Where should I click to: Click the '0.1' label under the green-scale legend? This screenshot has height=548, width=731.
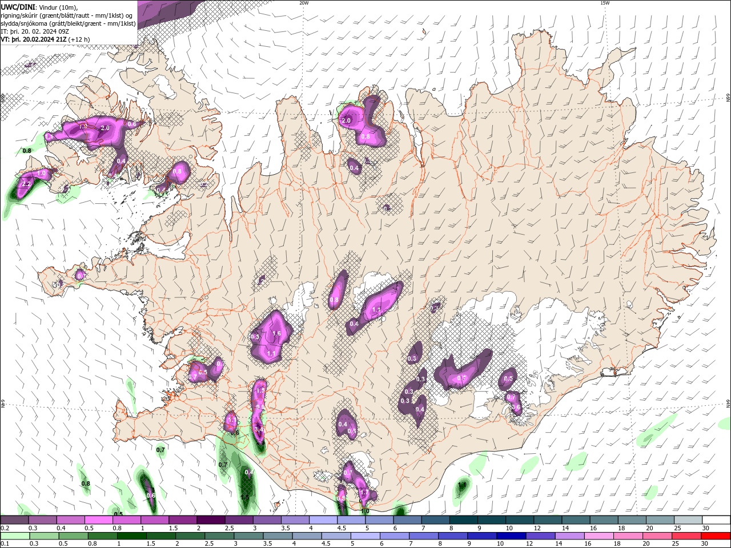[x=5, y=544]
